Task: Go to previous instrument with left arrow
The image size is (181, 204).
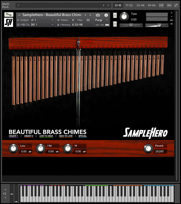Action: (85, 15)
